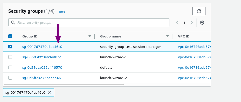Refresh the security groups list
The width and height of the screenshot is (241, 102).
click(199, 11)
